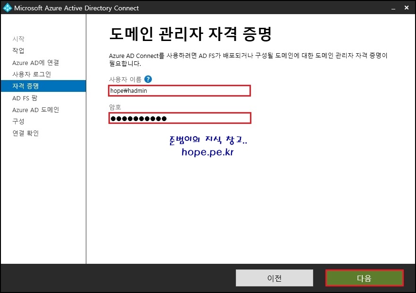Screen dimensions: 416x293
Task: Open the Azure AD에 연결 step
Action: point(35,63)
